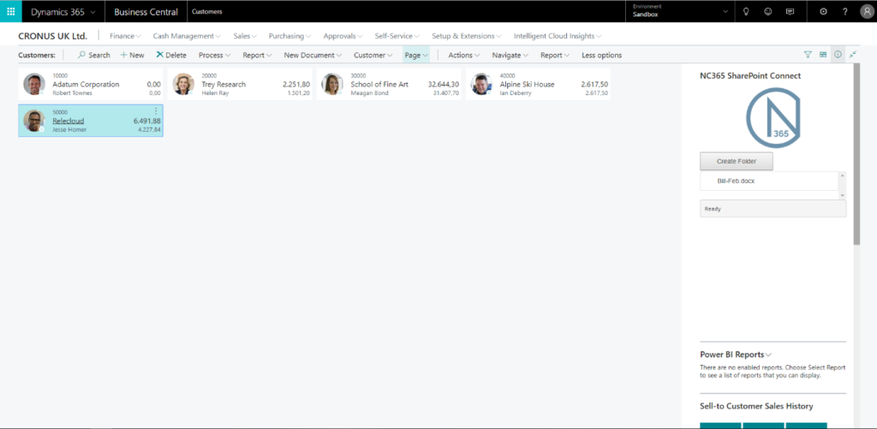Image resolution: width=877 pixels, height=429 pixels.
Task: Open the Relecloud customer link
Action: tap(69, 121)
